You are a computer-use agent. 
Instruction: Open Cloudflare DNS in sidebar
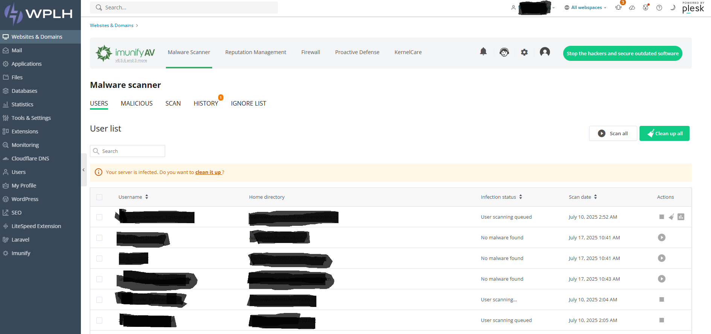40,159
